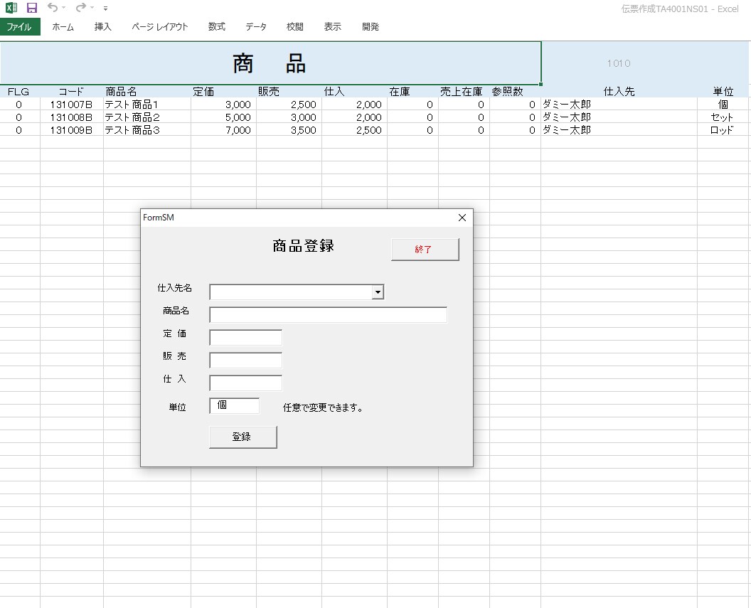The width and height of the screenshot is (751, 608).
Task: Expand the 仕入先名 combo box arrow
Action: 378,292
